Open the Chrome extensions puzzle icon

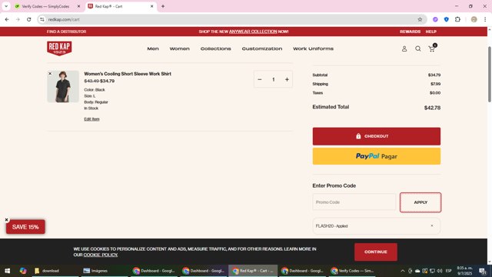(457, 19)
